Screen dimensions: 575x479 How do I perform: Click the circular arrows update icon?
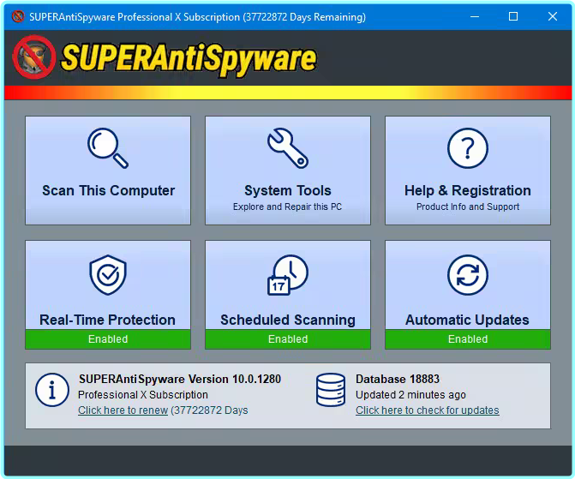click(x=467, y=275)
